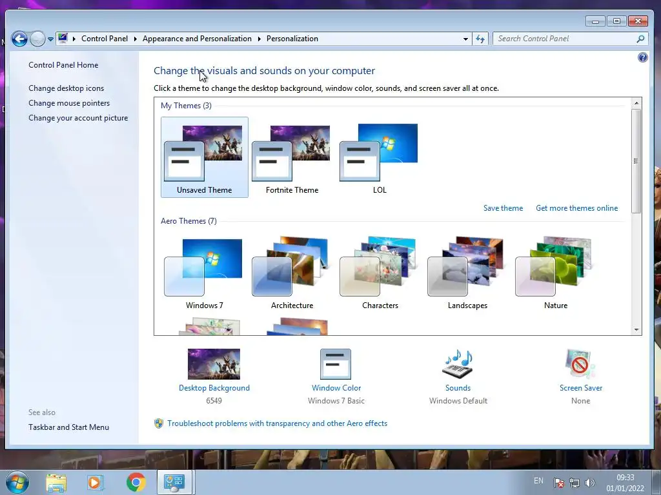Open the Window Color icon
Viewport: 661px width, 495px height.
point(336,364)
